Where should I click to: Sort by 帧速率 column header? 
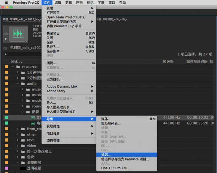pos(168,61)
